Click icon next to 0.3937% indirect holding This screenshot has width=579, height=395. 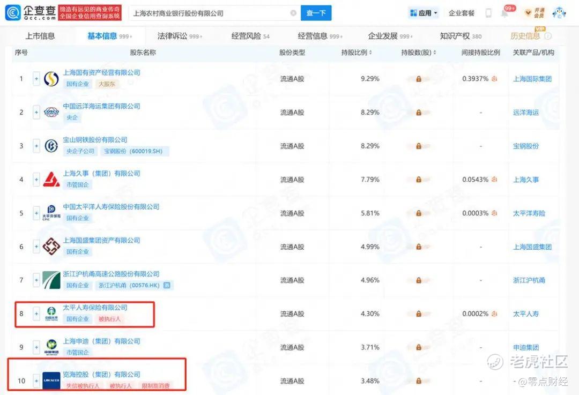pyautogui.click(x=494, y=79)
